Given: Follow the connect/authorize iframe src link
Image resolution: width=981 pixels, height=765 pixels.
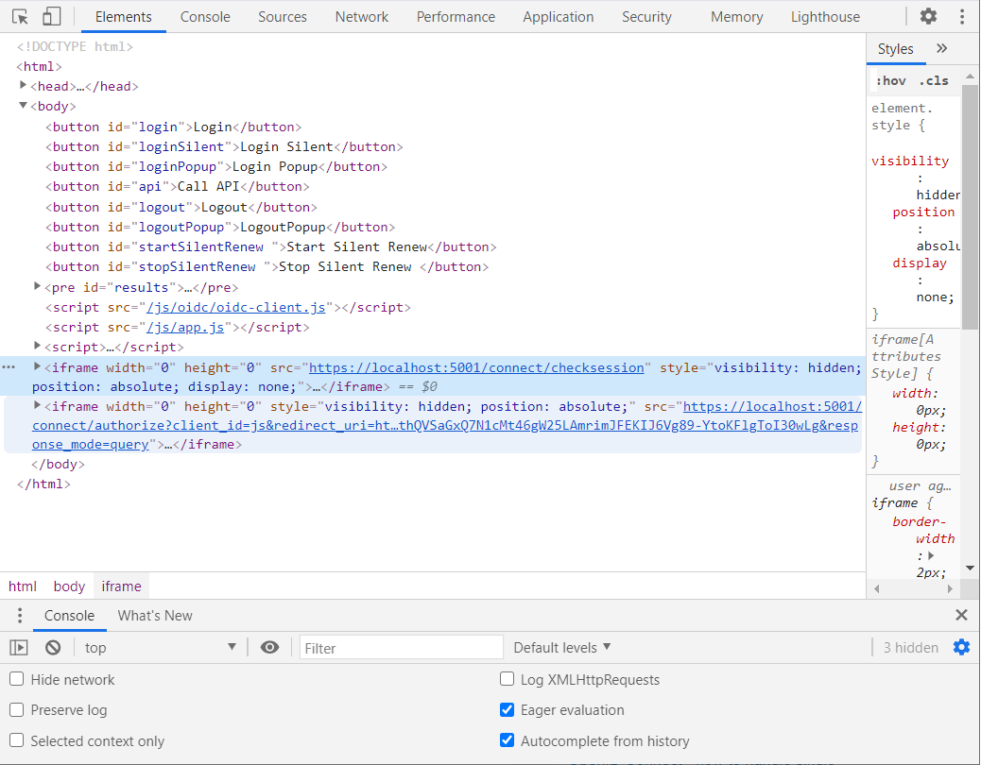Looking at the screenshot, I should coord(445,425).
